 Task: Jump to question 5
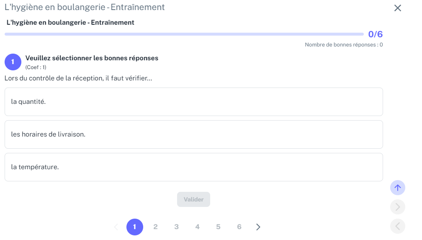pyautogui.click(x=218, y=227)
